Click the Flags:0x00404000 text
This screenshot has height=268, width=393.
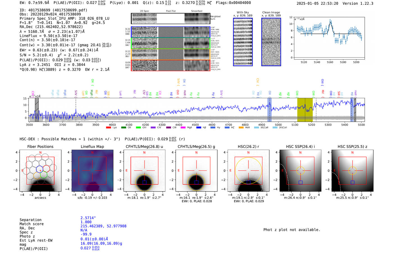(233, 3)
